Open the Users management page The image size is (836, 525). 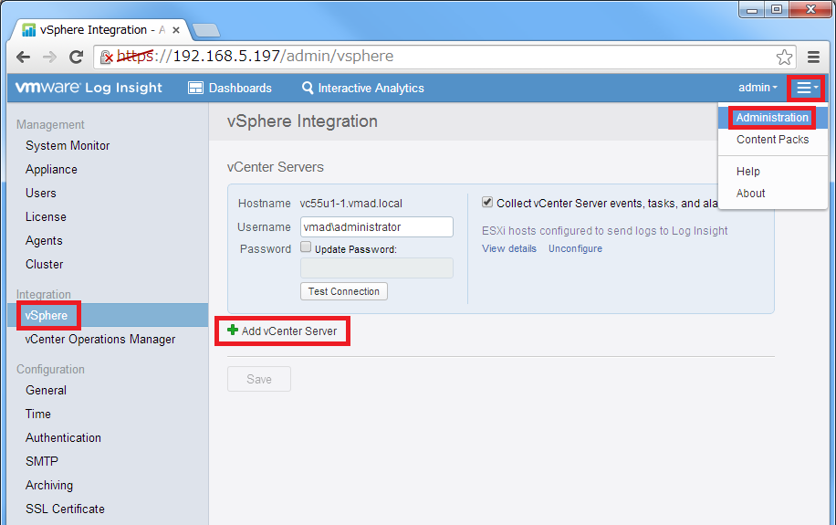(x=40, y=194)
